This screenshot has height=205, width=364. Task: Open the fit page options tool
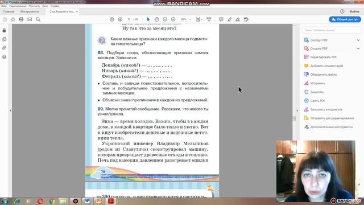[x=199, y=19]
